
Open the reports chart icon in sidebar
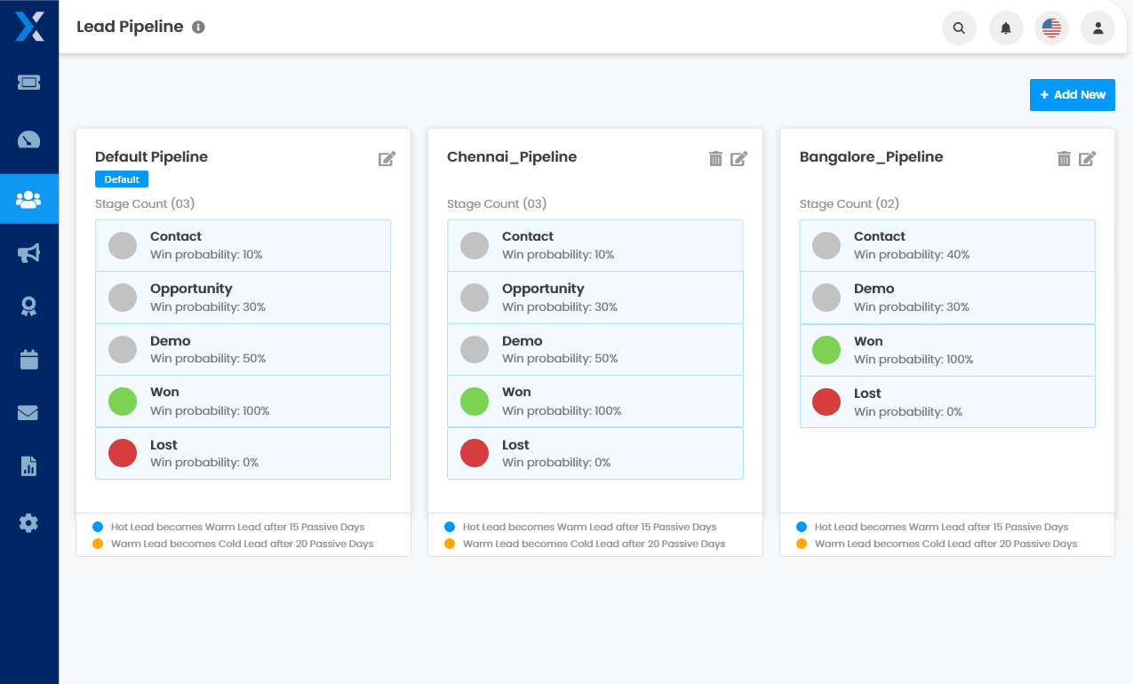tap(28, 465)
